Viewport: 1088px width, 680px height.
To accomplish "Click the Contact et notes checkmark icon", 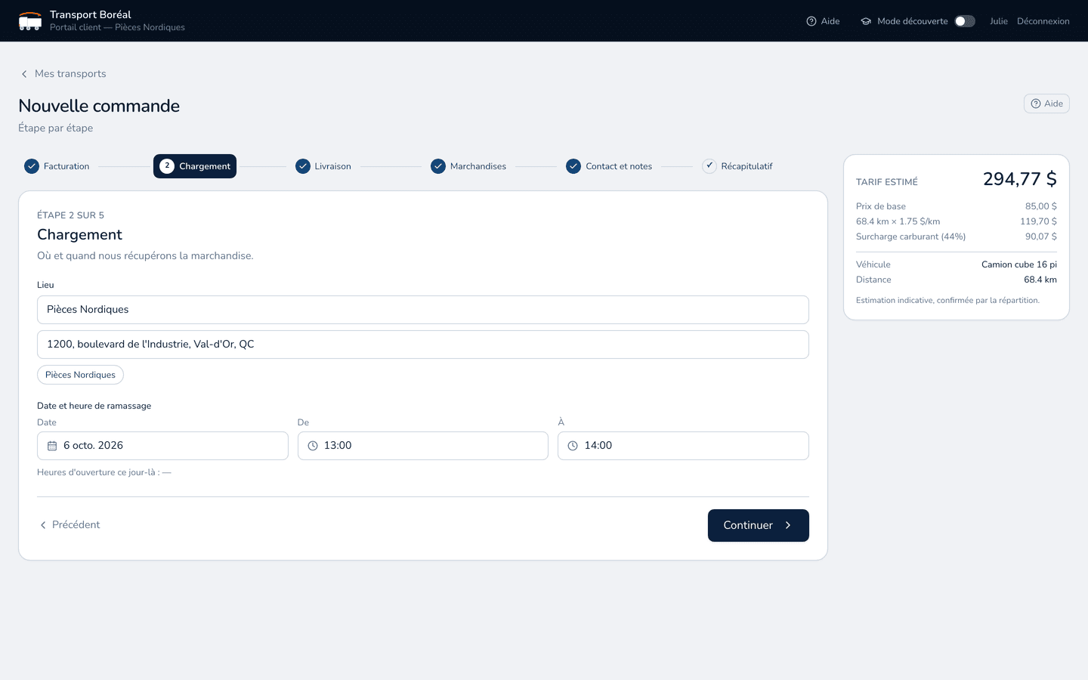I will 573,166.
